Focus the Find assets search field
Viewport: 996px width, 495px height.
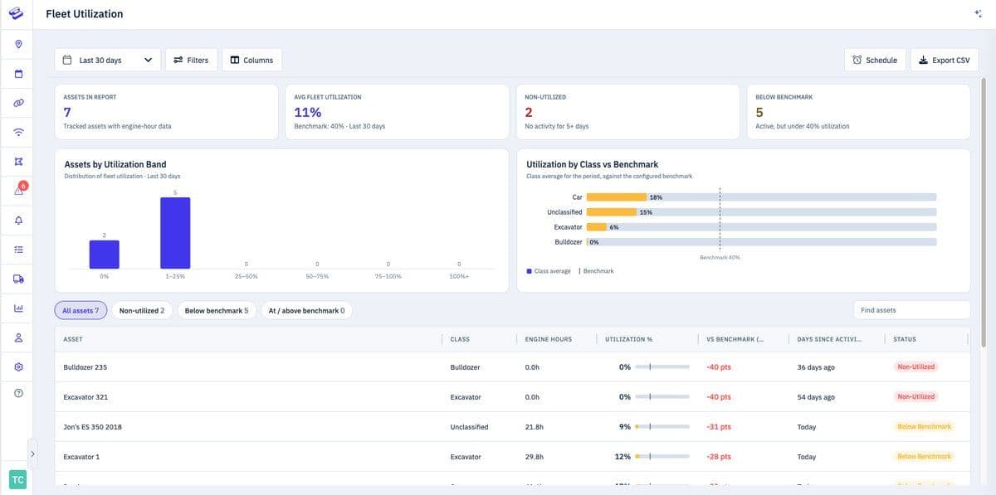click(x=911, y=310)
